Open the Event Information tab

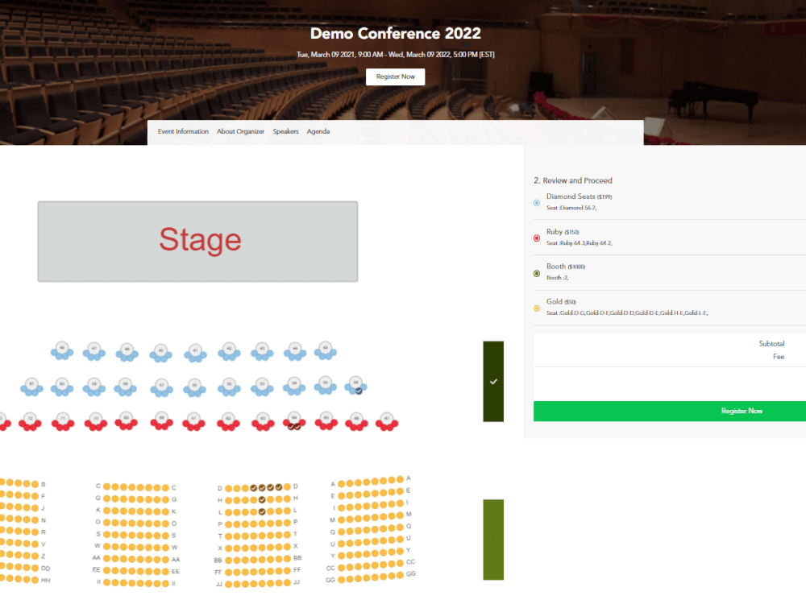pos(183,131)
